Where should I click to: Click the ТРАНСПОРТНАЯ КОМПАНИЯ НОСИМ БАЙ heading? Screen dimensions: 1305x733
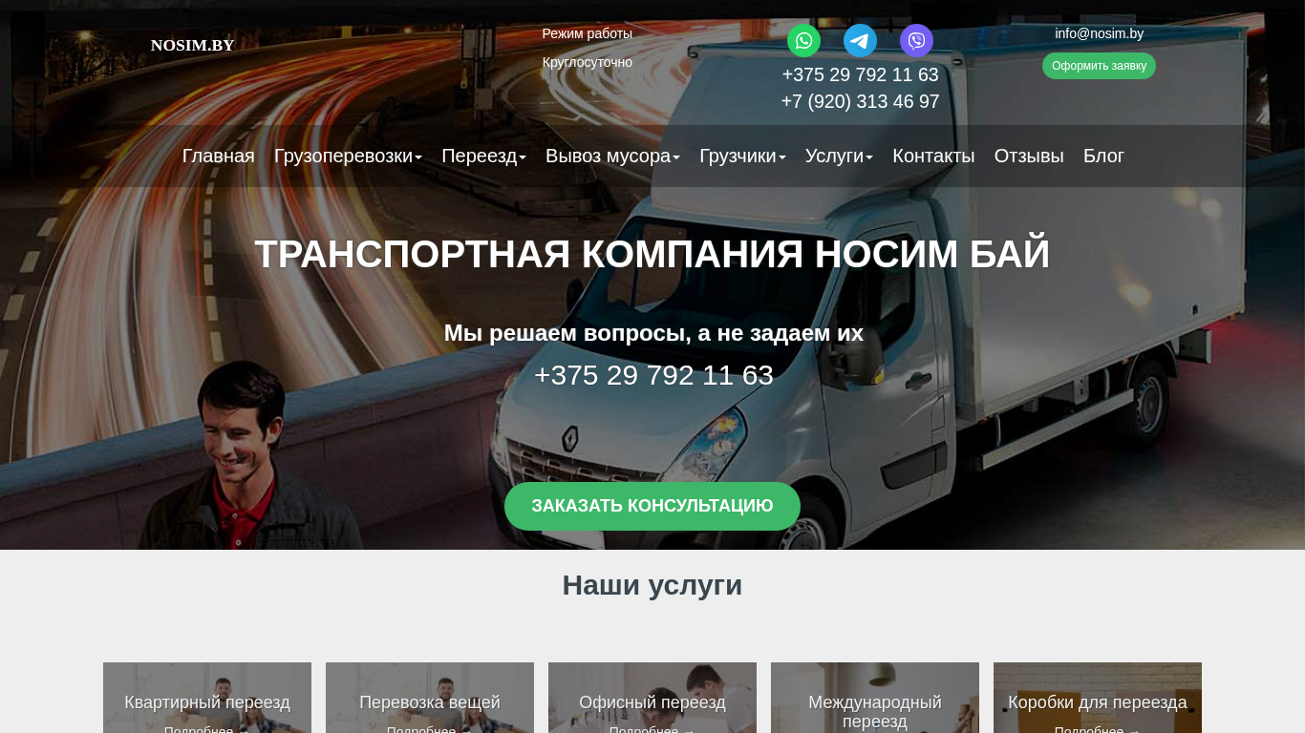tap(652, 254)
